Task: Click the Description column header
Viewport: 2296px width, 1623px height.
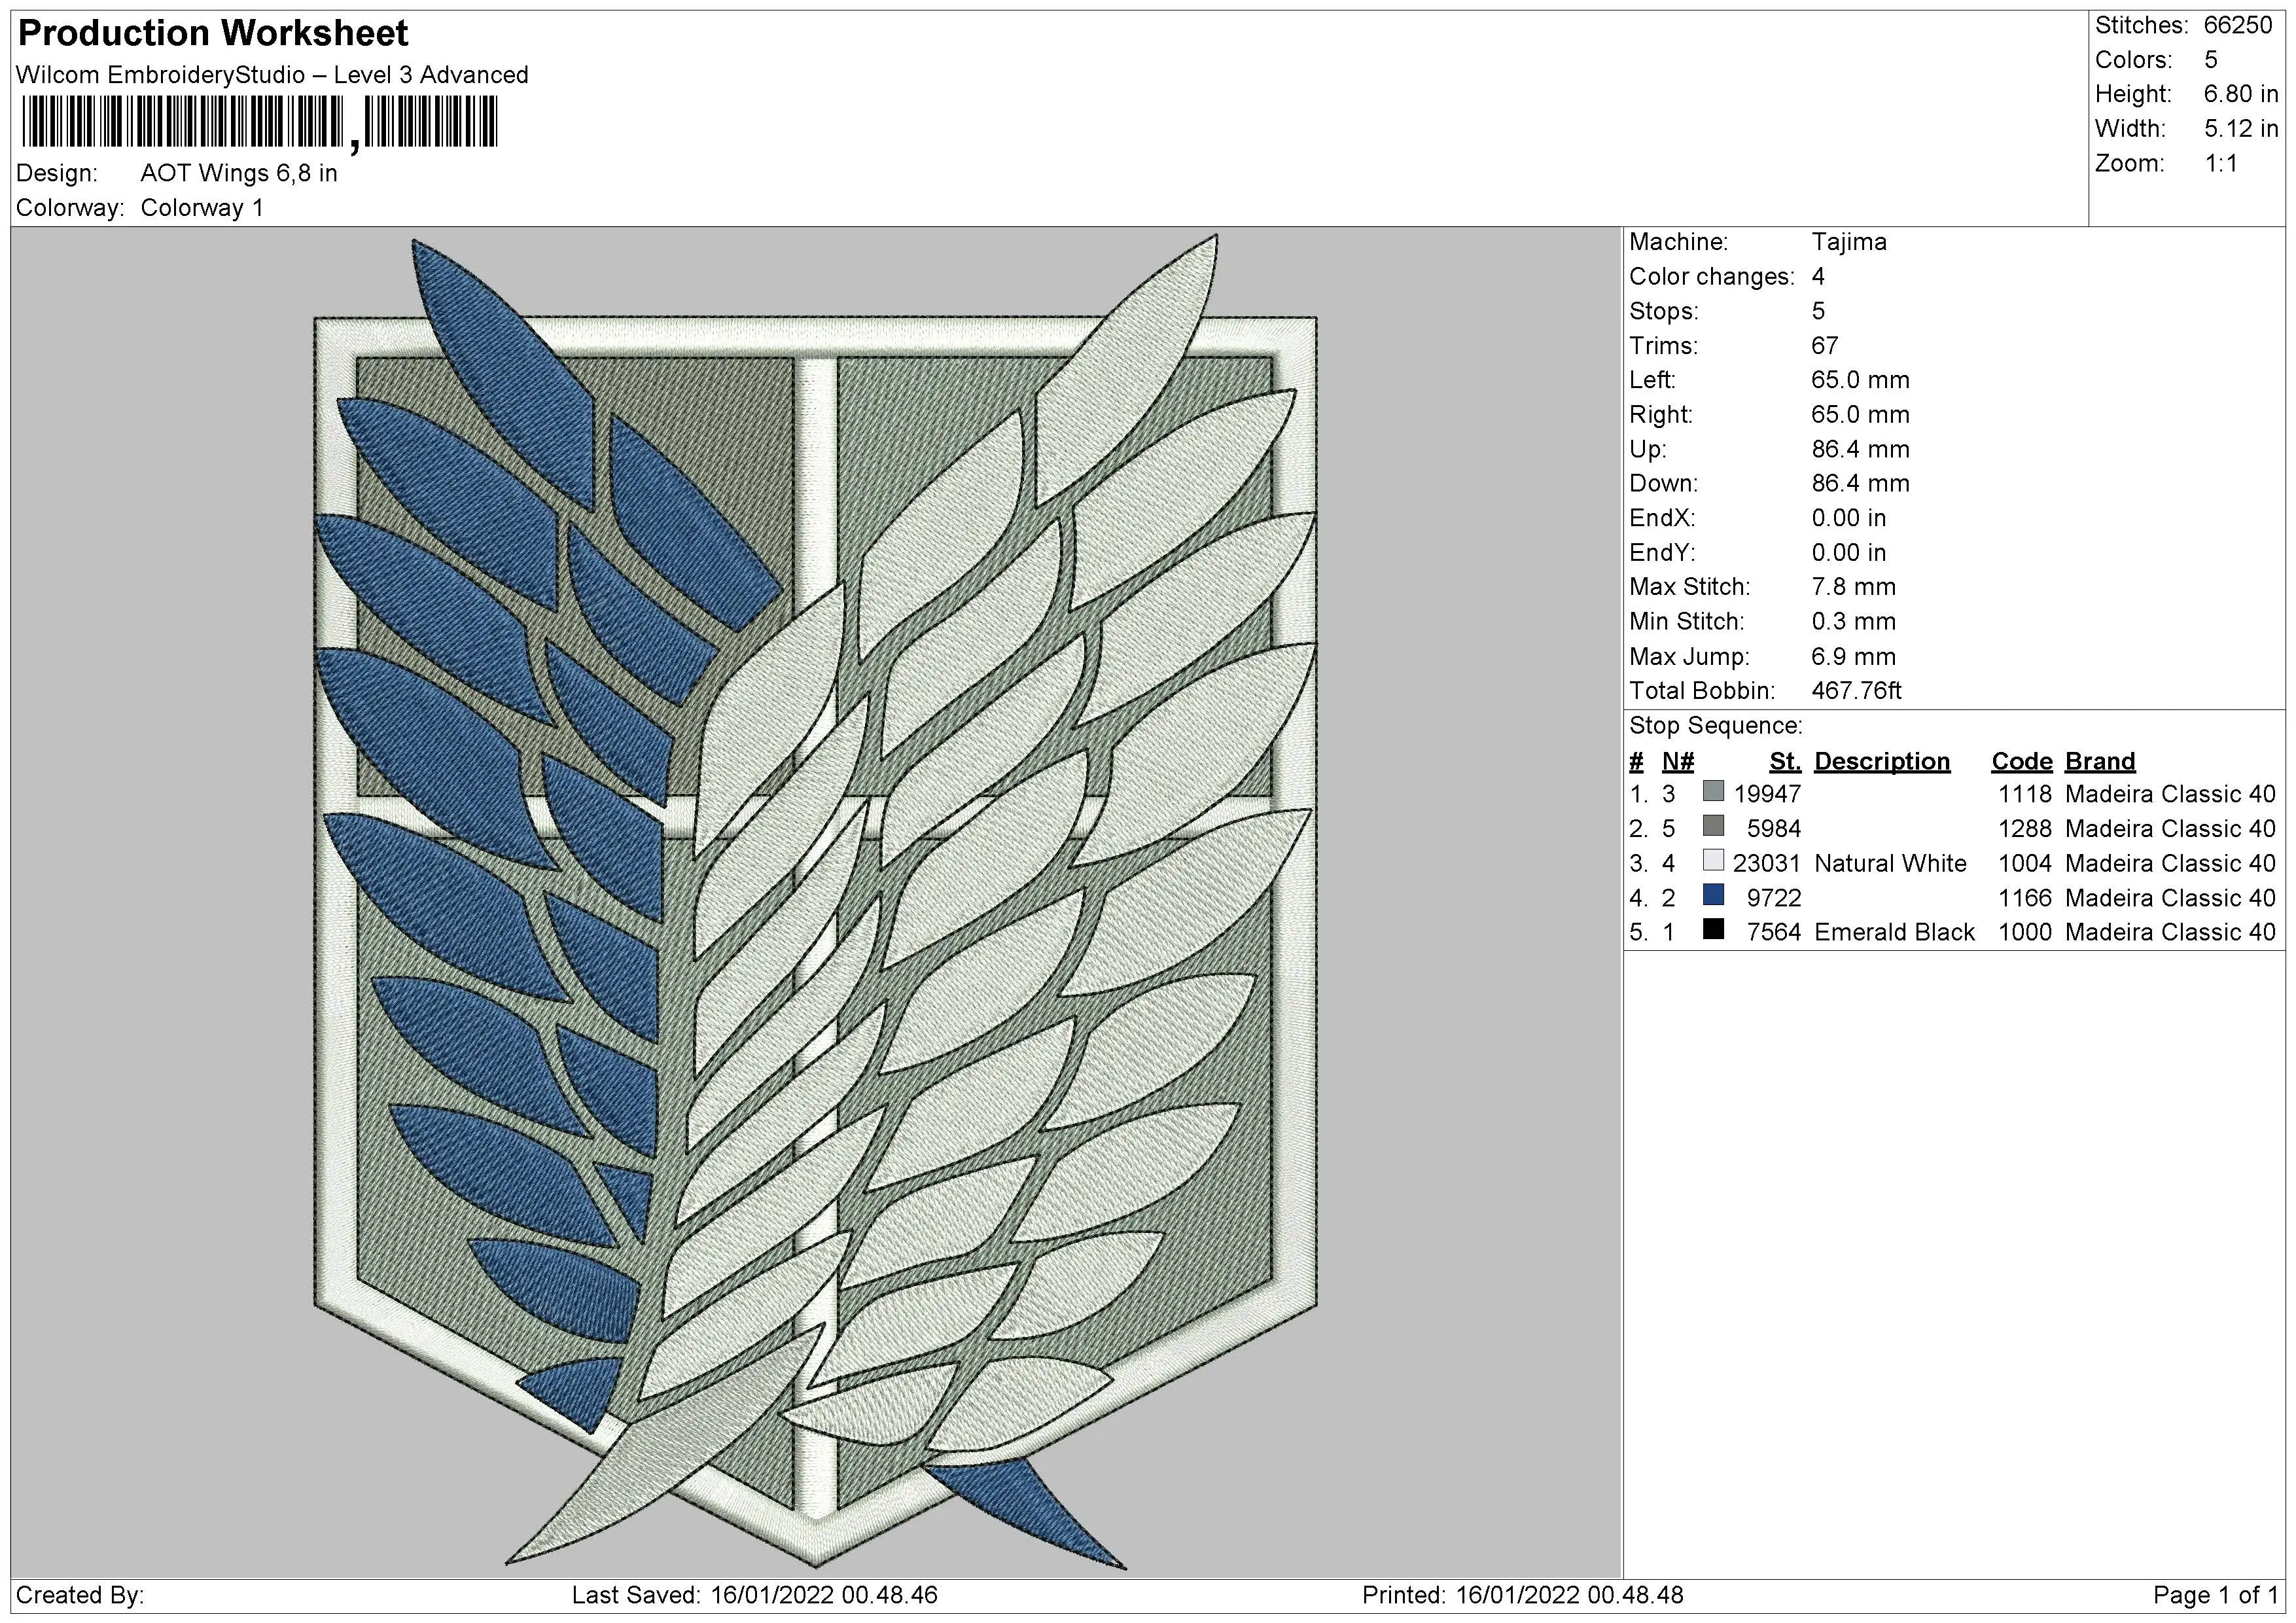Action: 1882,762
